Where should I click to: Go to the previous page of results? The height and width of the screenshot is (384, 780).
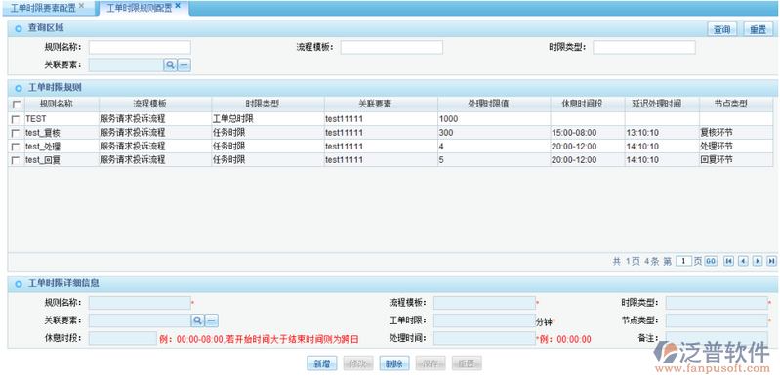click(743, 261)
